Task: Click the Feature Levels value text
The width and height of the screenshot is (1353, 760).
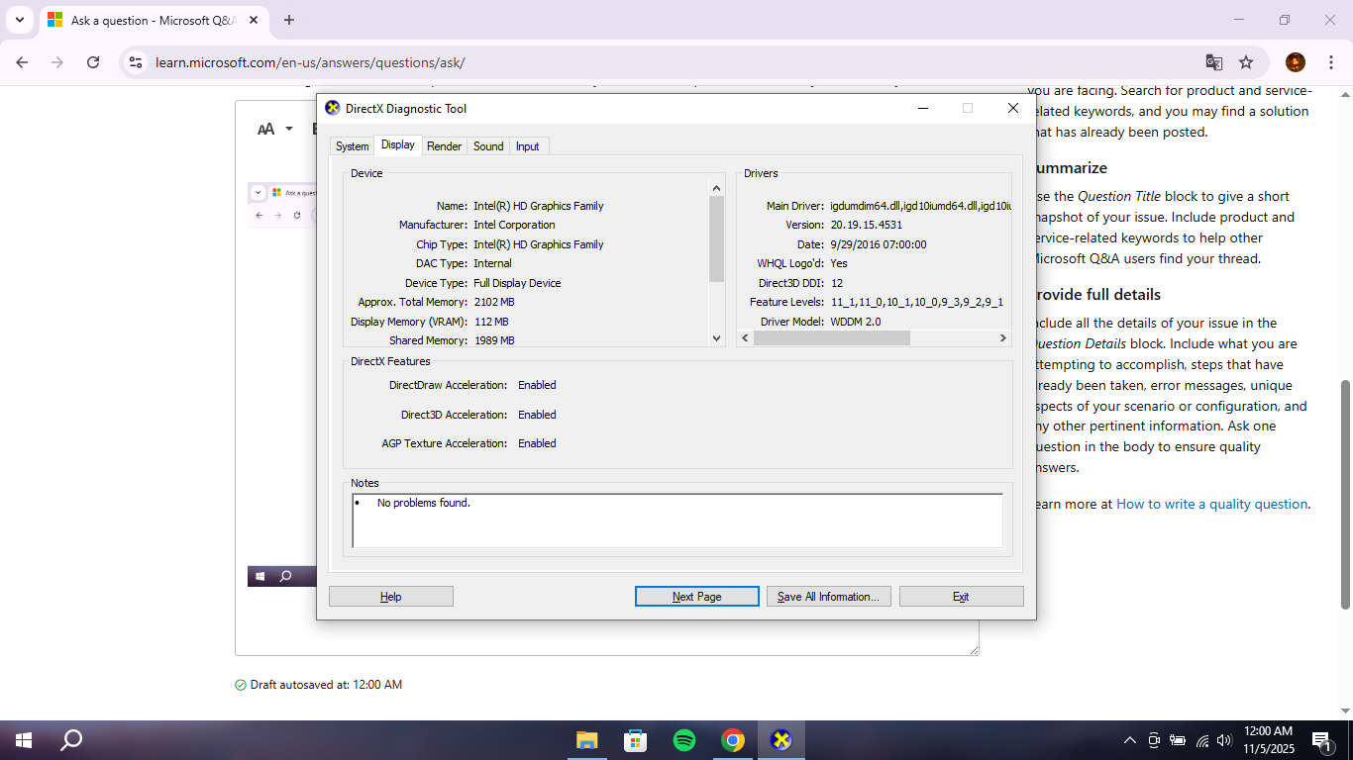Action: [917, 302]
